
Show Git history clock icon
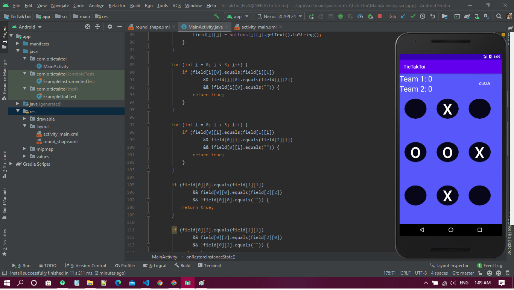click(423, 16)
